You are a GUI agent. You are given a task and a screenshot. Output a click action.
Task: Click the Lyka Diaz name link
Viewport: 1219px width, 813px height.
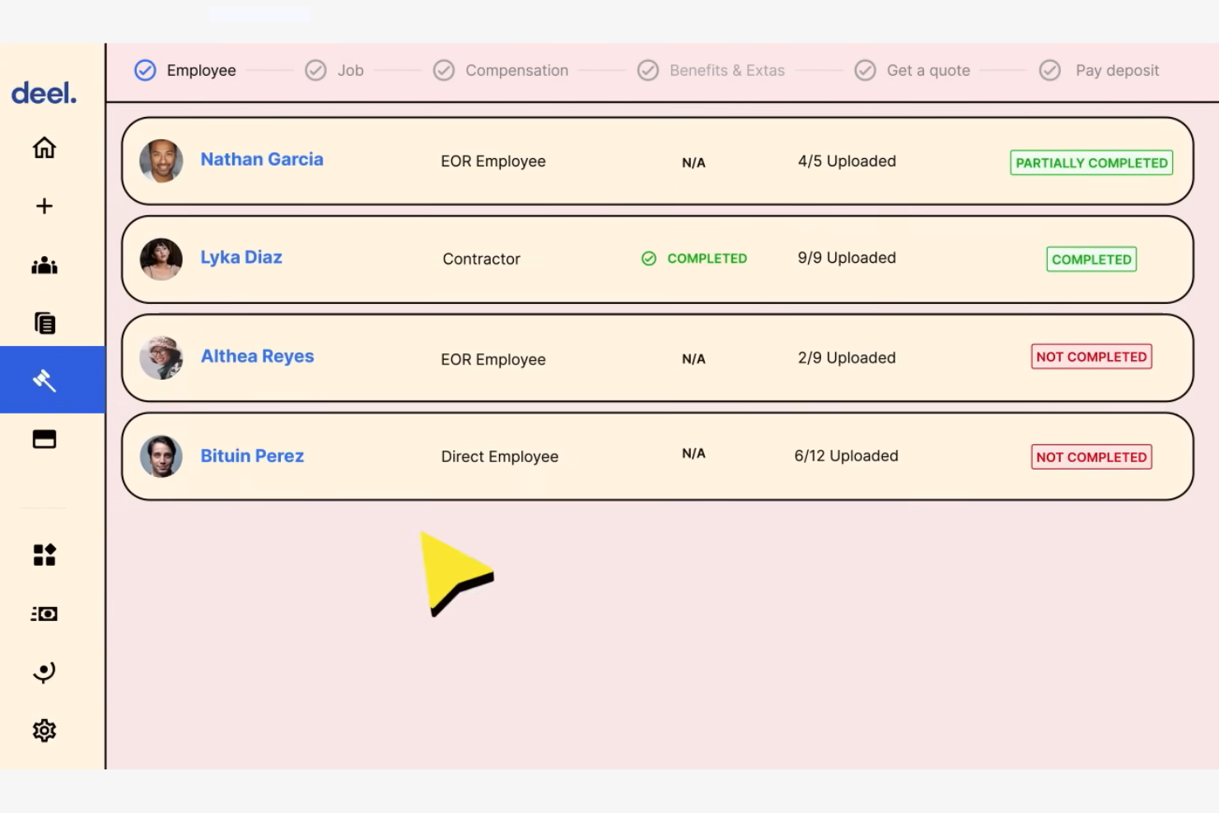tap(241, 256)
